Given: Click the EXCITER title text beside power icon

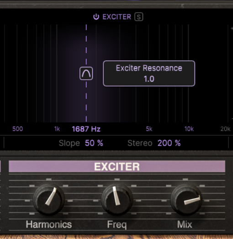Looking at the screenshot, I should coord(116,17).
